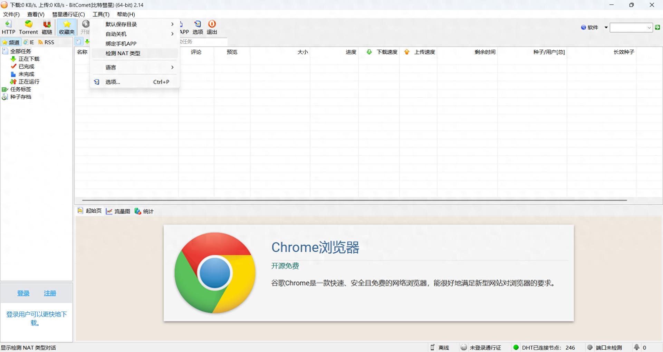The image size is (663, 352).
Task: Click the DHT connected nodes status indicator
Action: (x=544, y=348)
